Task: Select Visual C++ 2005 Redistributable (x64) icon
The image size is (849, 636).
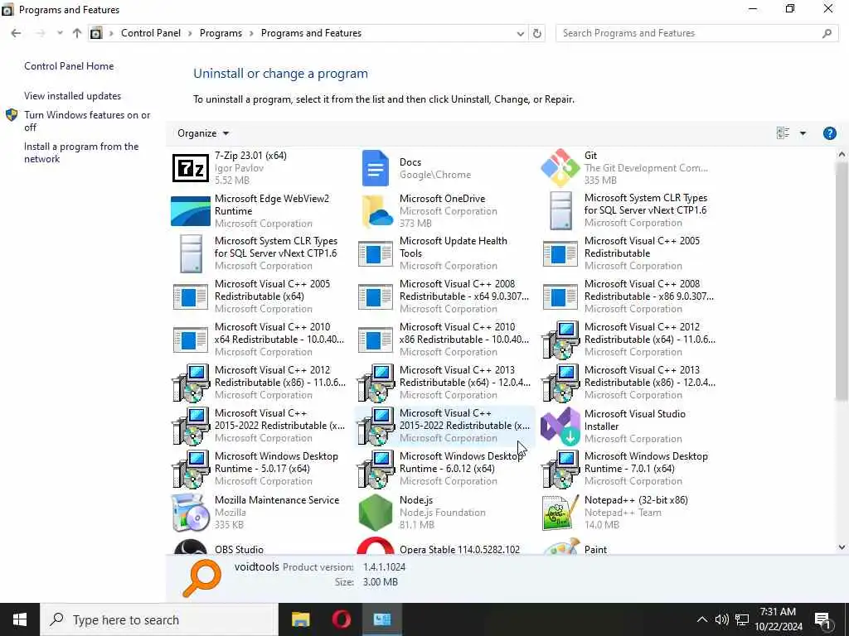Action: pyautogui.click(x=190, y=297)
